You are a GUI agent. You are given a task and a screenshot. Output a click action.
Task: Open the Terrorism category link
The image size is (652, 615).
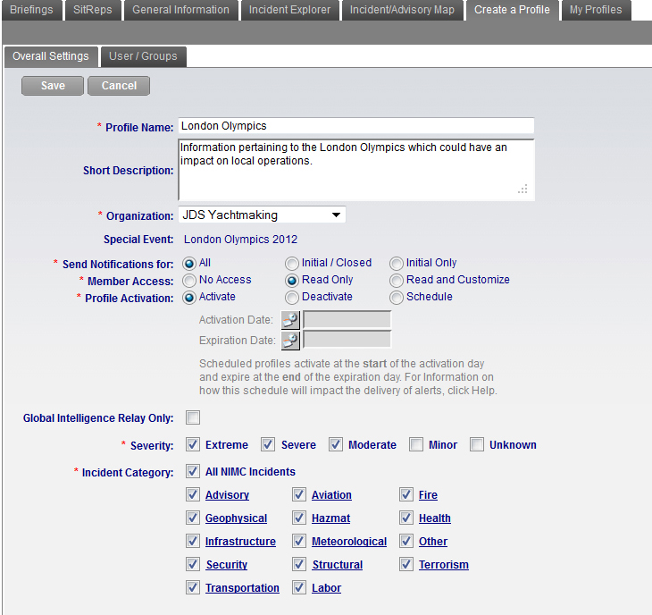[x=443, y=565]
